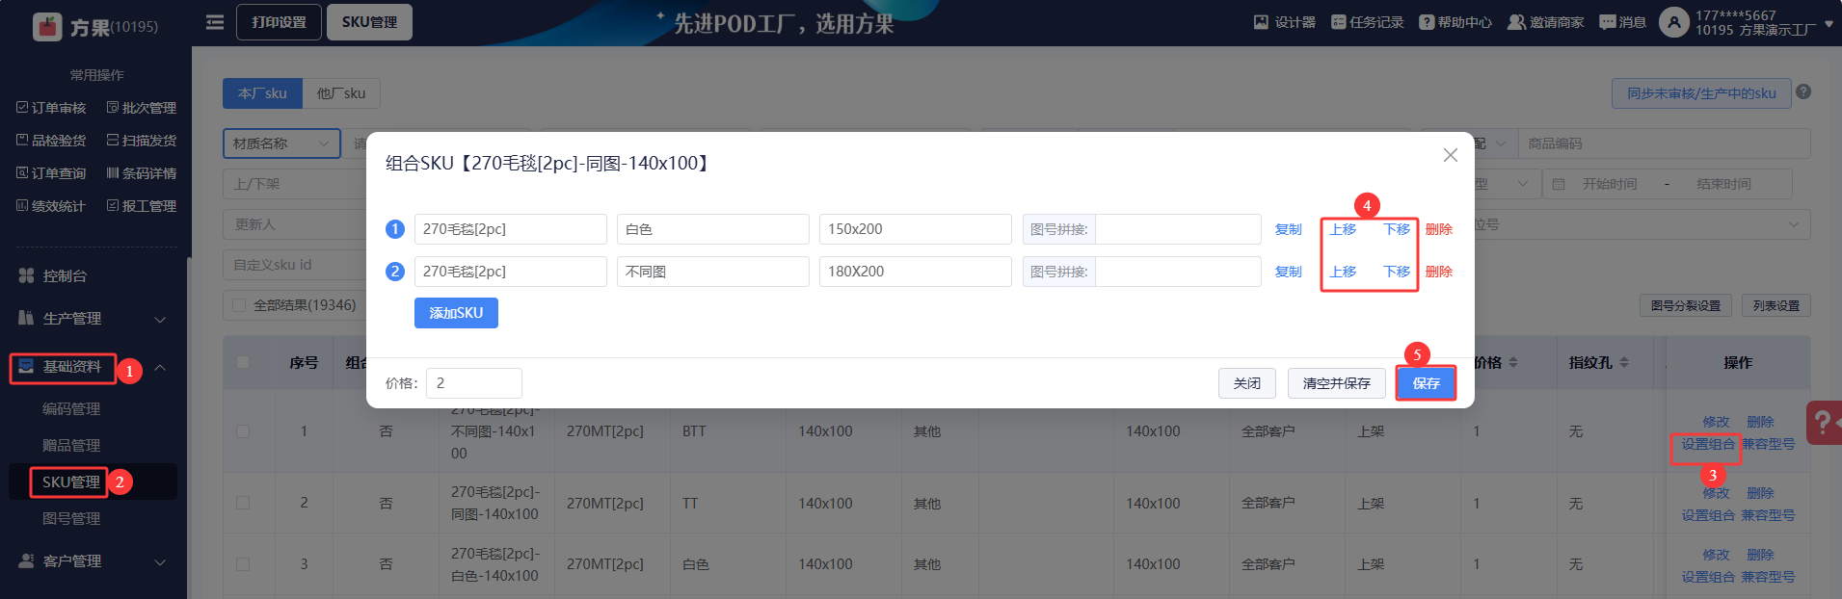Open 扫描发货 shortcut

coord(142,141)
